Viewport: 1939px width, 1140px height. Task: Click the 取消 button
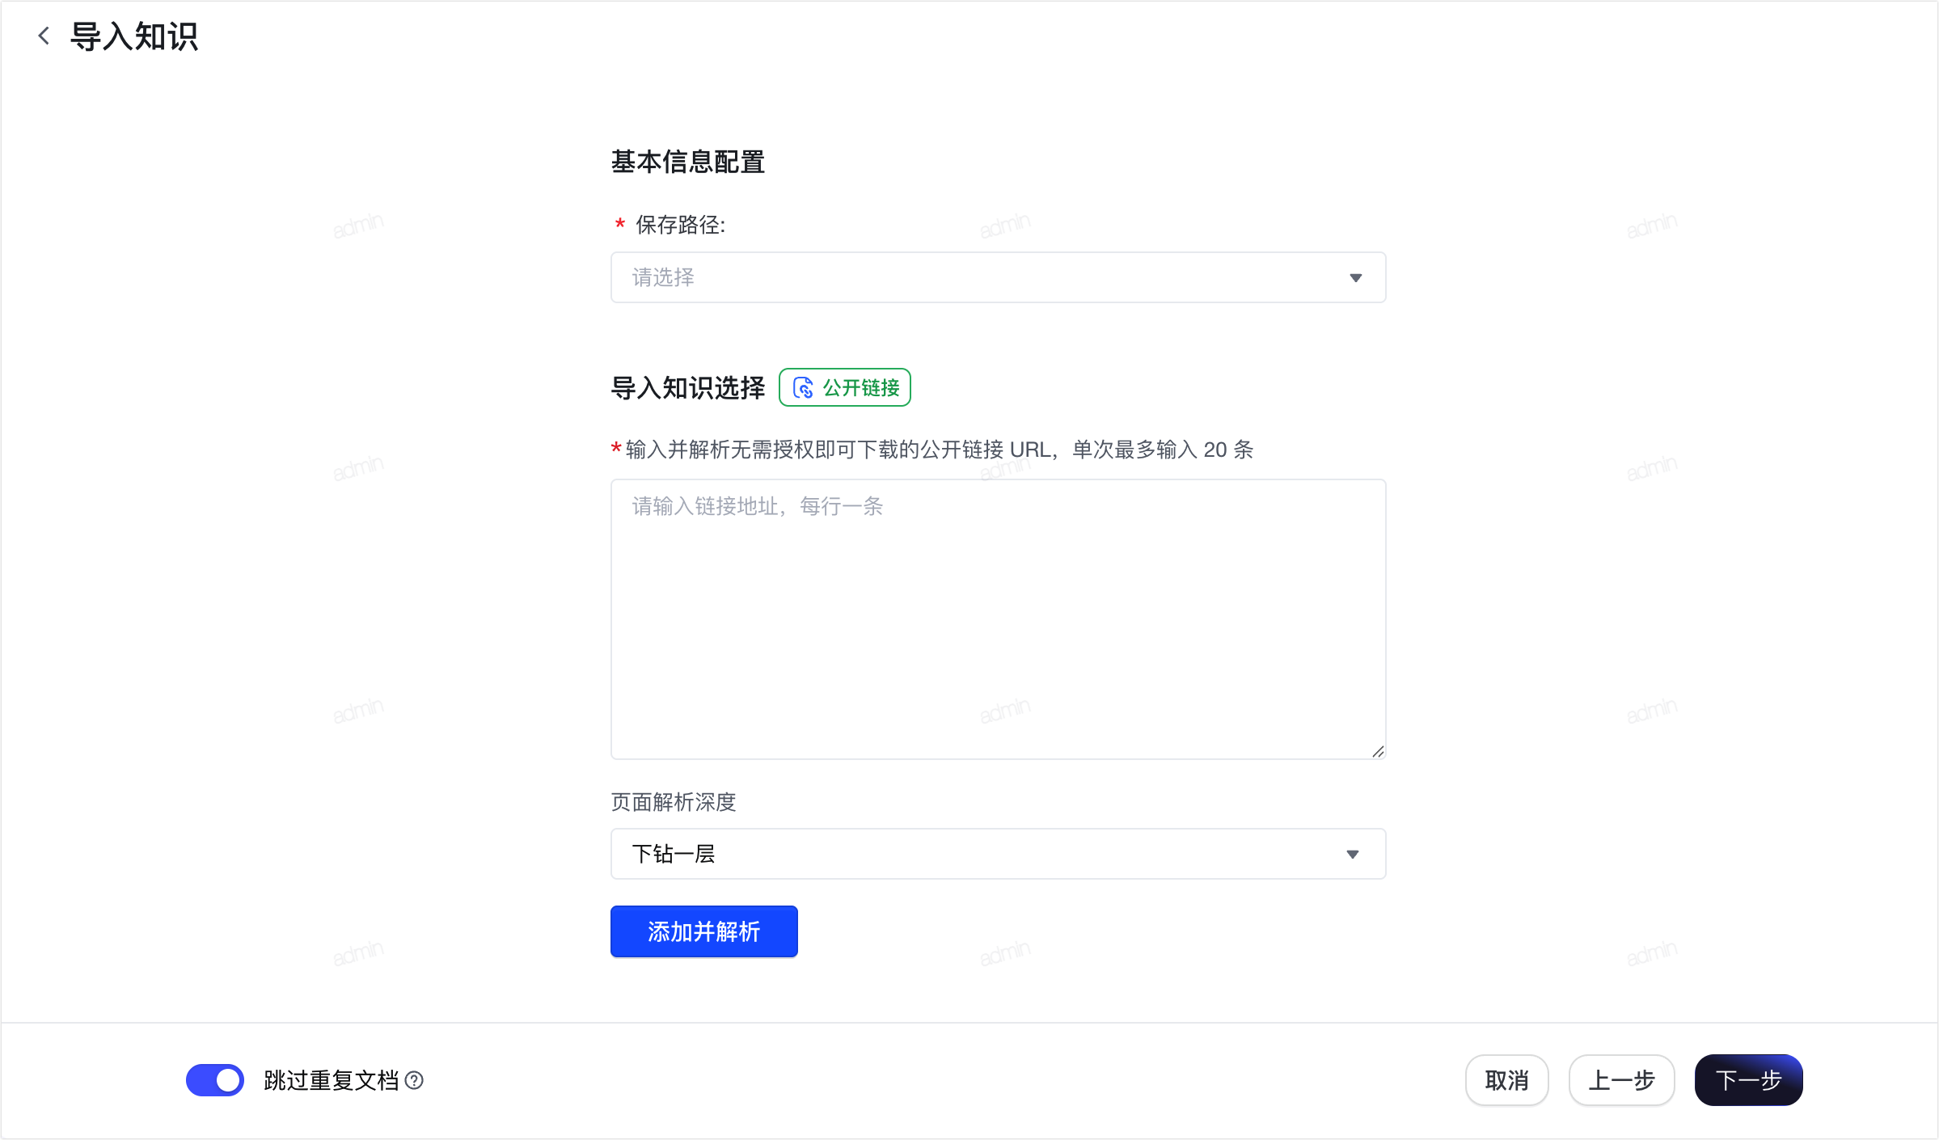(x=1506, y=1080)
